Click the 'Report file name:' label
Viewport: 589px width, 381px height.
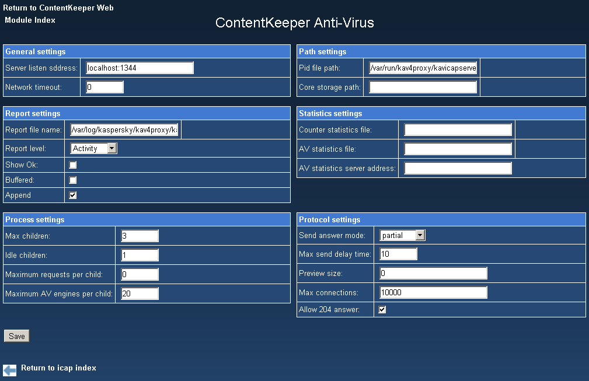point(33,130)
